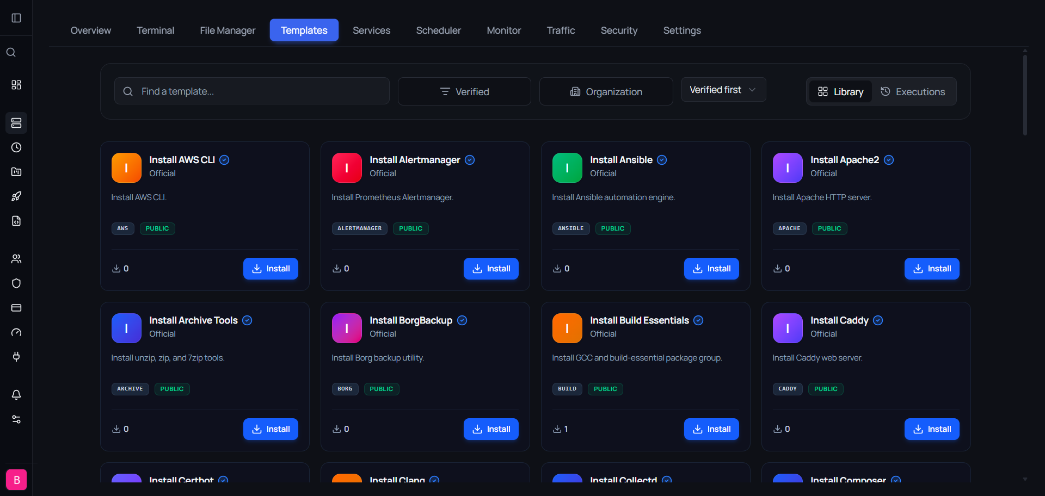The width and height of the screenshot is (1045, 496).
Task: Install the Build Essentials template
Action: pyautogui.click(x=711, y=429)
